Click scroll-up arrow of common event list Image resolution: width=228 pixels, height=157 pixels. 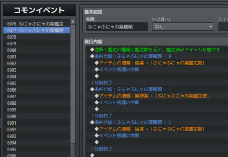point(73,22)
